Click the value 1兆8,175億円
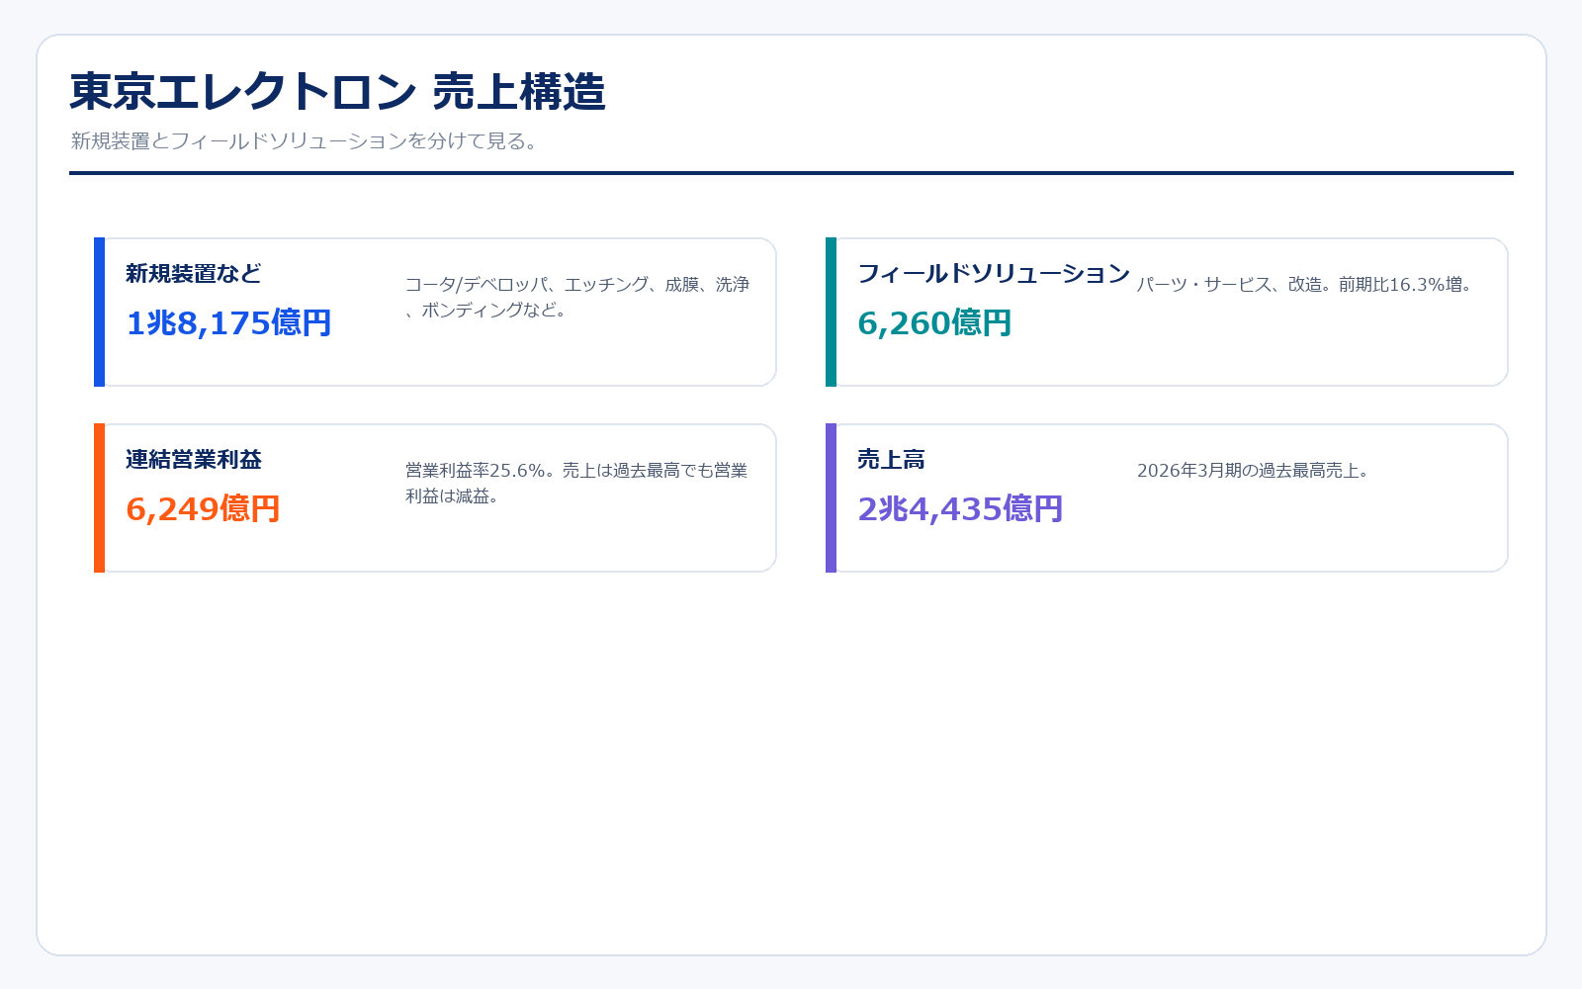The image size is (1582, 989). (x=228, y=323)
